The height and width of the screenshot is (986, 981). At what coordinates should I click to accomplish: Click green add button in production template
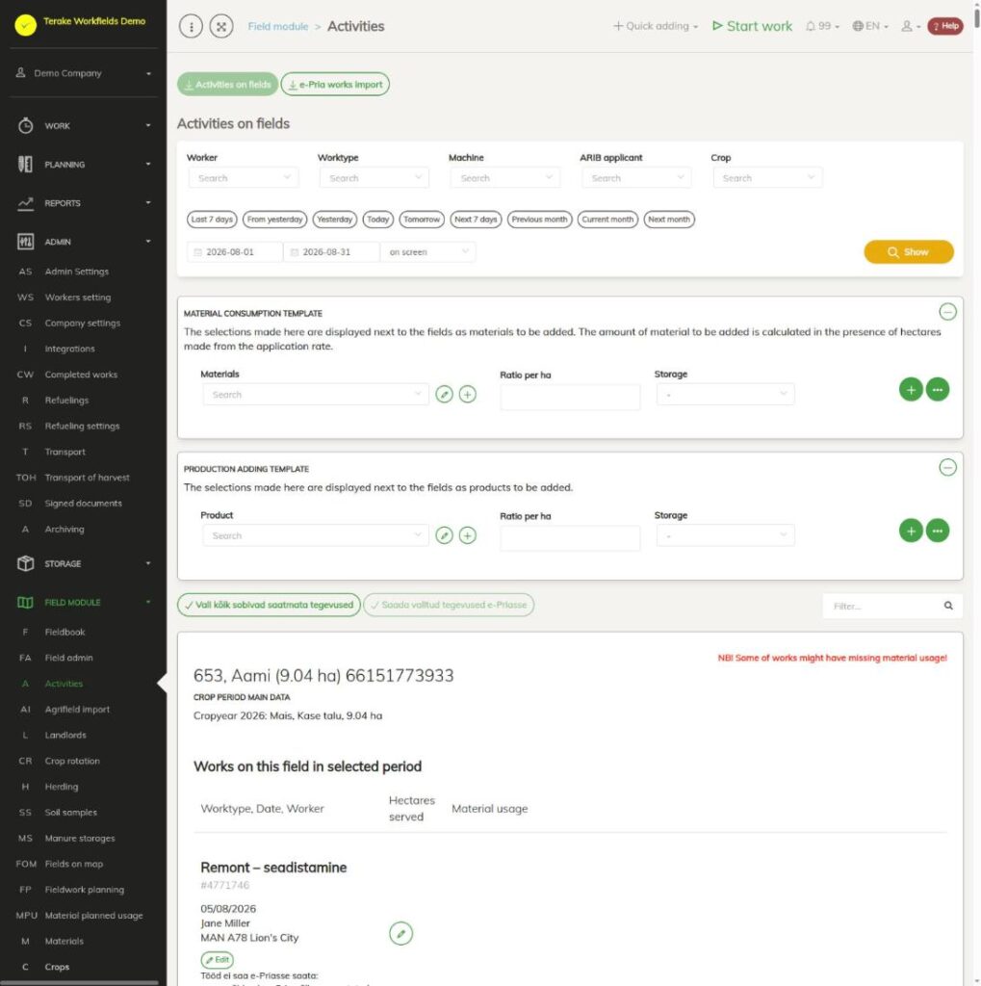tap(911, 531)
